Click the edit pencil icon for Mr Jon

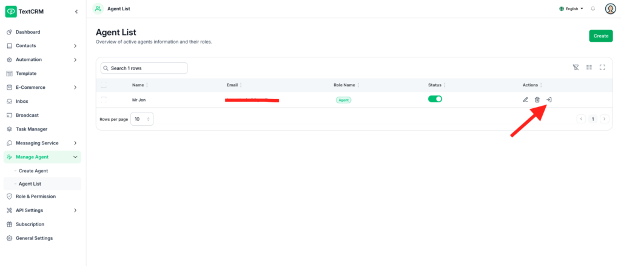tap(525, 100)
